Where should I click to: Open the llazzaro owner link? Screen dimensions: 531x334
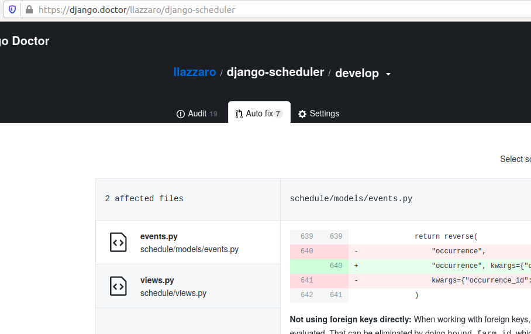[195, 72]
